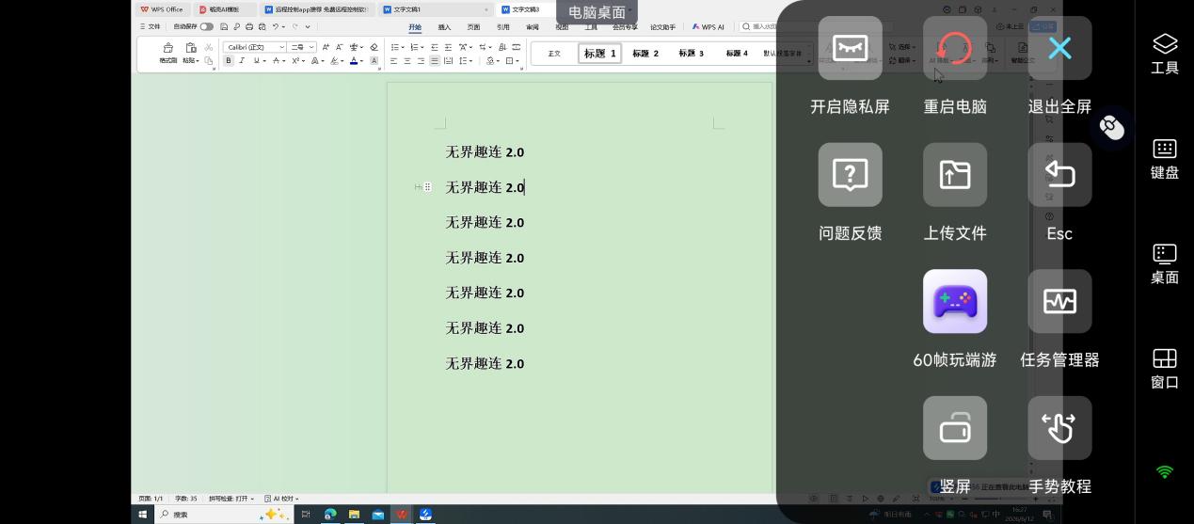Screen dimensions: 1194x524
Task: Open the 问题反馈 feedback option
Action: [x=850, y=175]
